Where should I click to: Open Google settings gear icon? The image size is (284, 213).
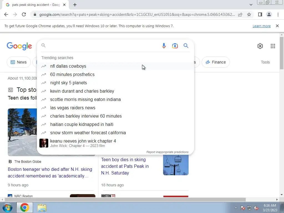pyautogui.click(x=260, y=46)
